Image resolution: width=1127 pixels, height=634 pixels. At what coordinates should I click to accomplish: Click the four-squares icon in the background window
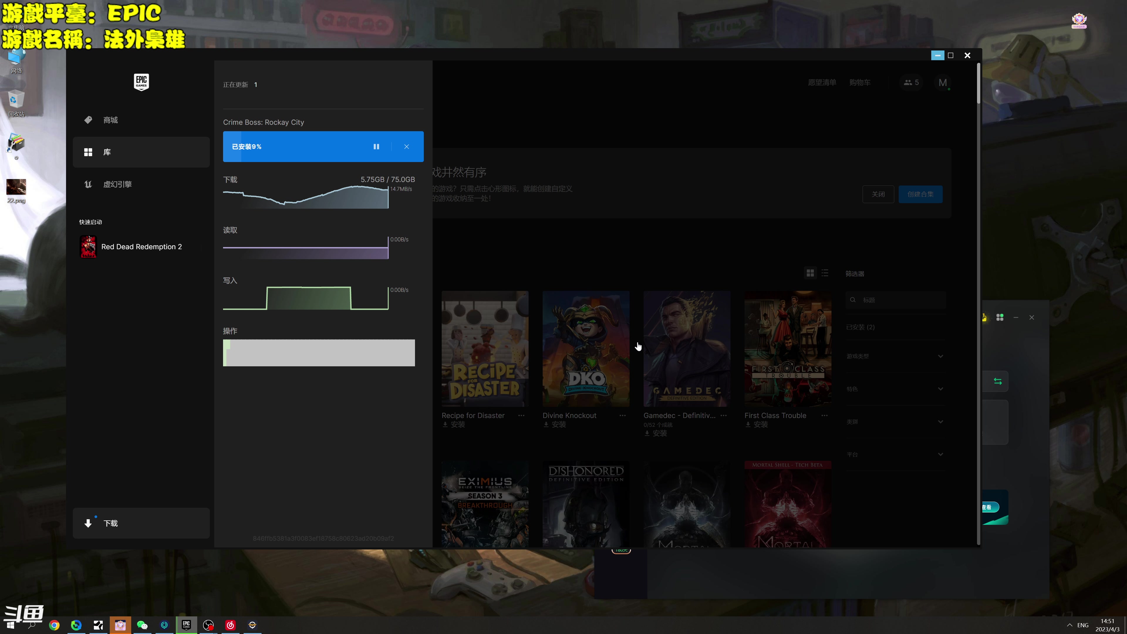[x=1000, y=317]
